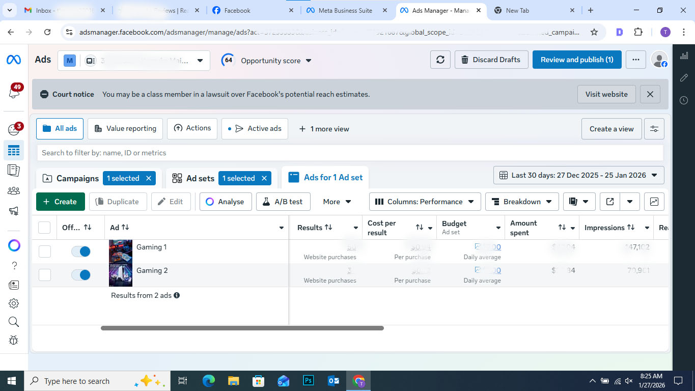695x391 pixels.
Task: Toggle off the Gaming 1 ad
Action: coord(81,252)
